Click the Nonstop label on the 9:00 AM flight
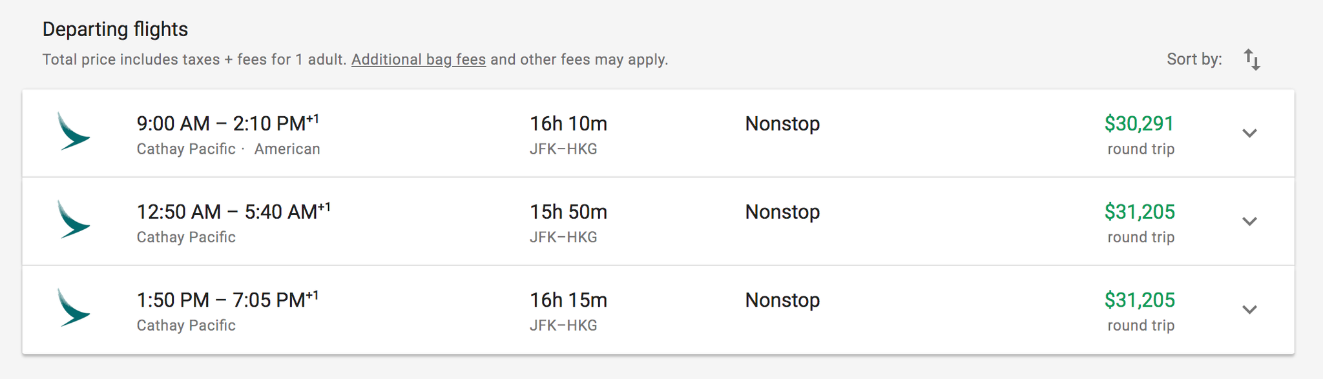This screenshot has height=379, width=1323. [782, 124]
